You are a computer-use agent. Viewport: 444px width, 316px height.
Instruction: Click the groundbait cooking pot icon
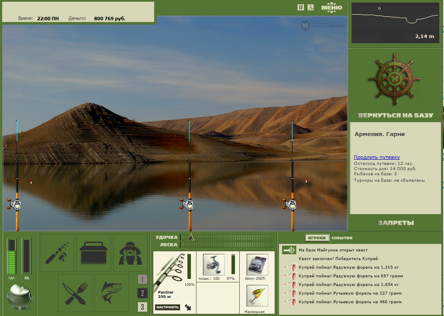pyautogui.click(x=19, y=297)
